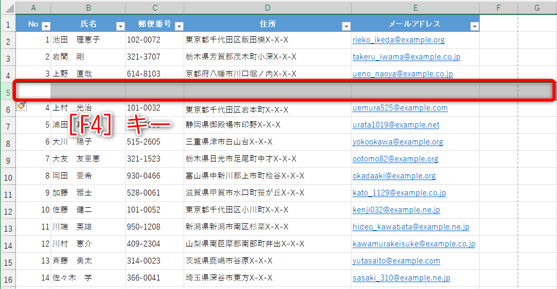Open yutasaito@example.com email link
This screenshot has width=557, height=289.
point(396,261)
